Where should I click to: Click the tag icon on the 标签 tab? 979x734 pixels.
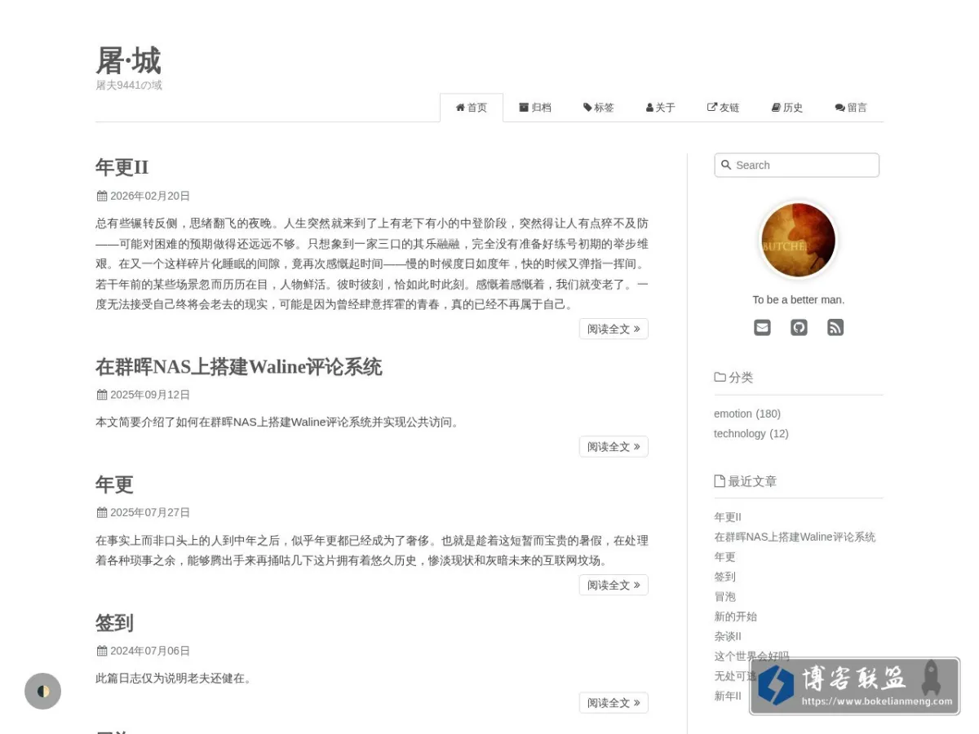pos(587,108)
